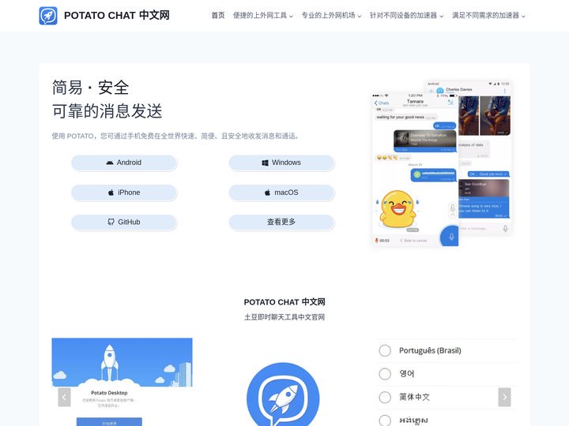Screen dimensions: 569x426
Task: Select the 영어 radio option
Action: click(x=385, y=374)
